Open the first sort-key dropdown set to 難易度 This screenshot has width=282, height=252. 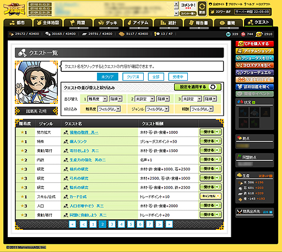97,99
